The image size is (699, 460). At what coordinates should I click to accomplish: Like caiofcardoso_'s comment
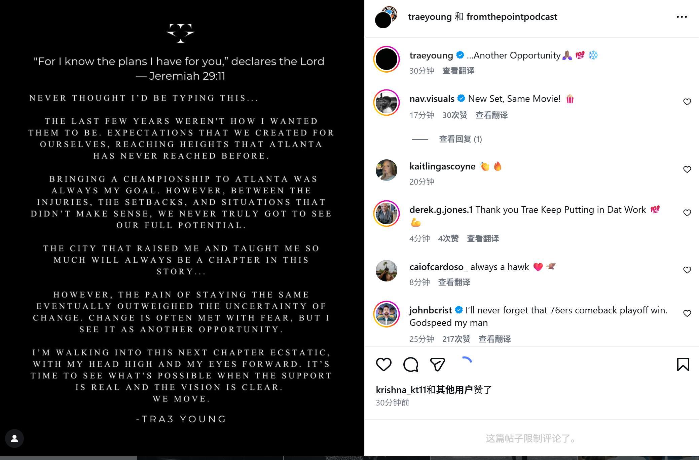click(x=687, y=270)
